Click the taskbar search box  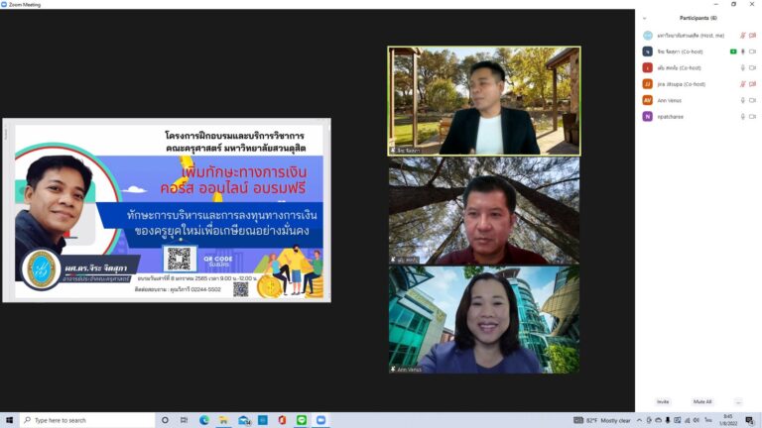pos(87,420)
